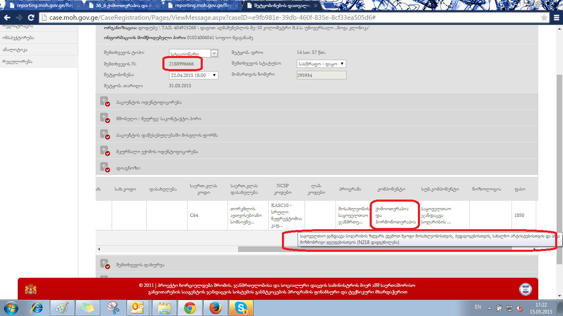Open Firefox from the taskbar
Viewport: 563px width, 316px height.
point(215,308)
